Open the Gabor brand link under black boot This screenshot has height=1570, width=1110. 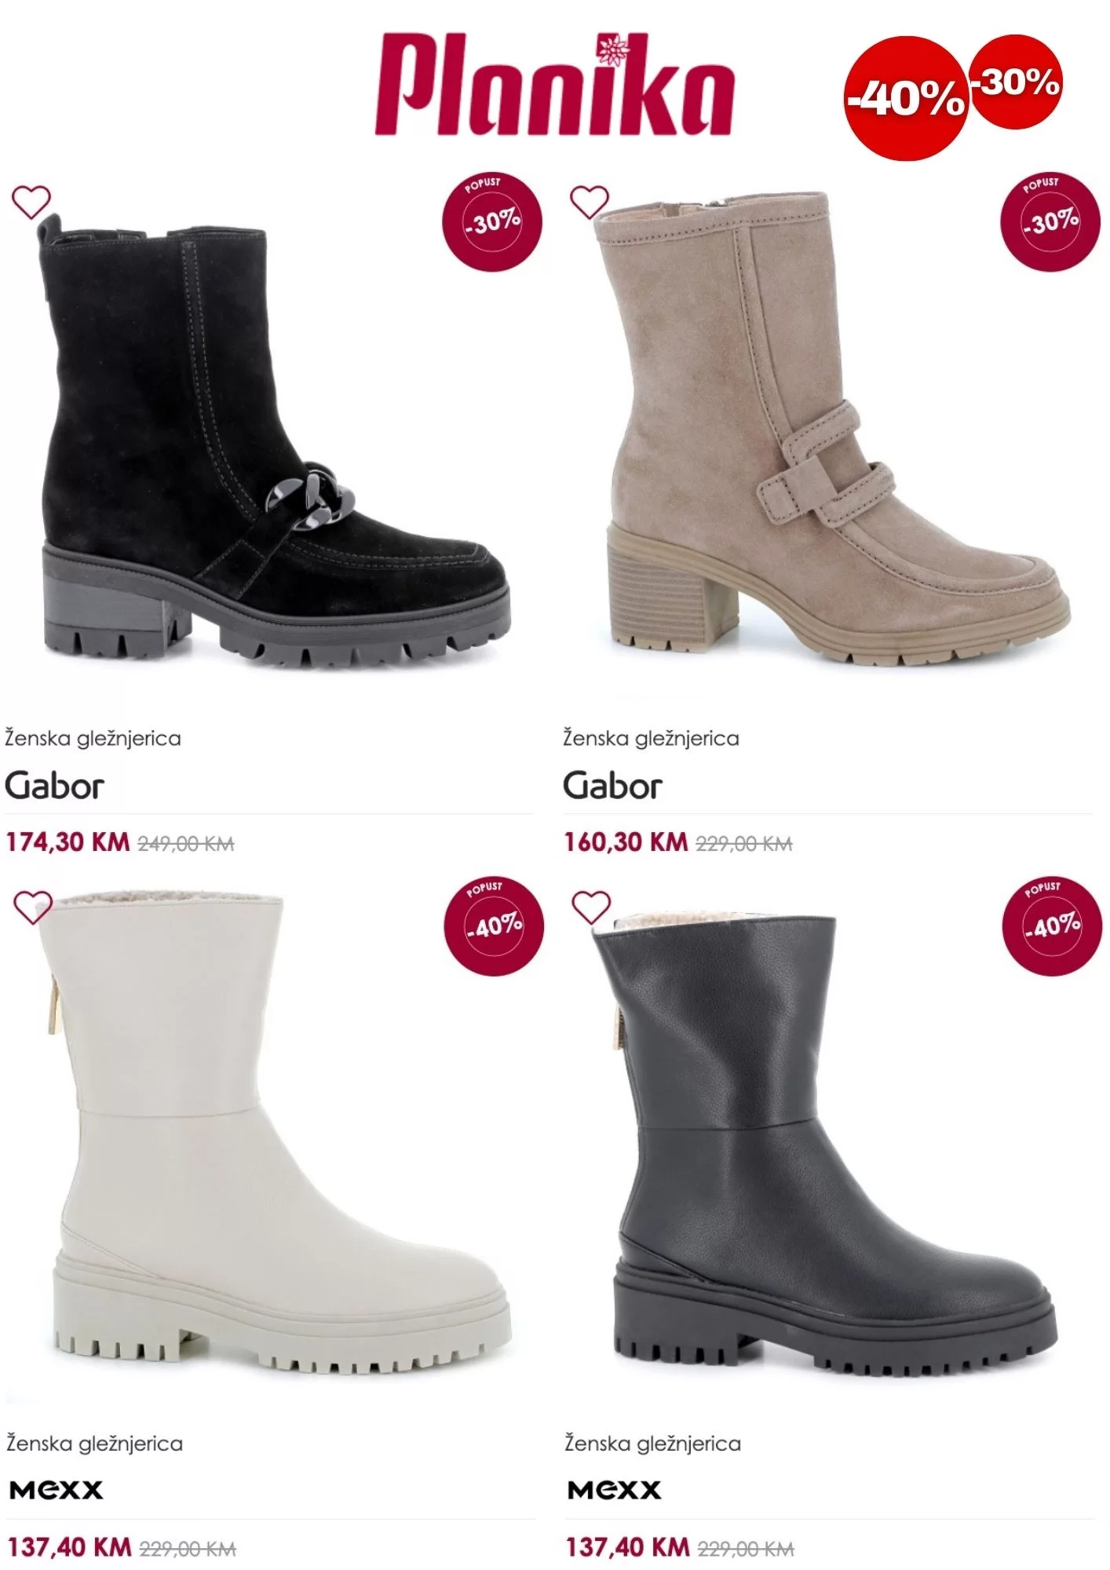click(x=54, y=786)
